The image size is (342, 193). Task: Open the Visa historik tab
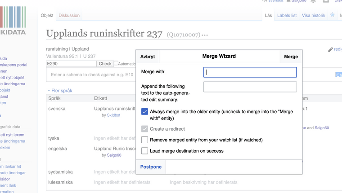313,15
